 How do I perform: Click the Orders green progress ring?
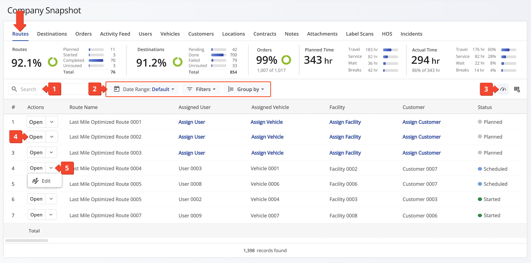(x=286, y=60)
